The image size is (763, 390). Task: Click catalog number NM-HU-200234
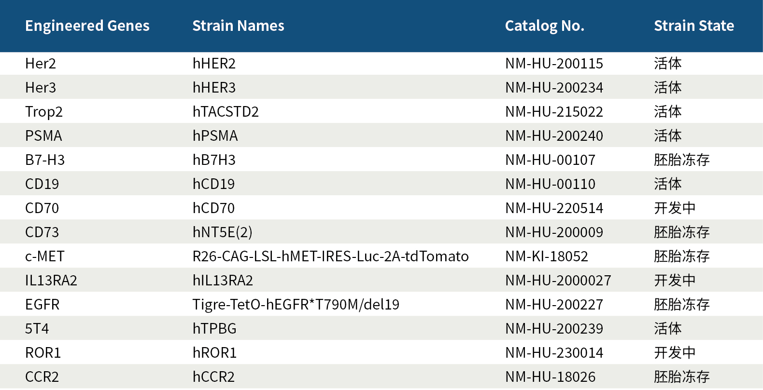pos(554,88)
